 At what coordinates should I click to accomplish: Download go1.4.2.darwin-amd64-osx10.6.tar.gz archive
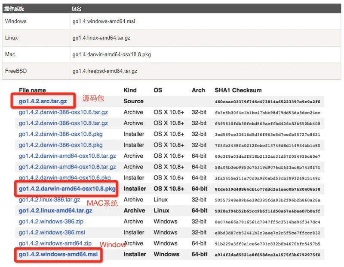pyautogui.click(x=67, y=156)
